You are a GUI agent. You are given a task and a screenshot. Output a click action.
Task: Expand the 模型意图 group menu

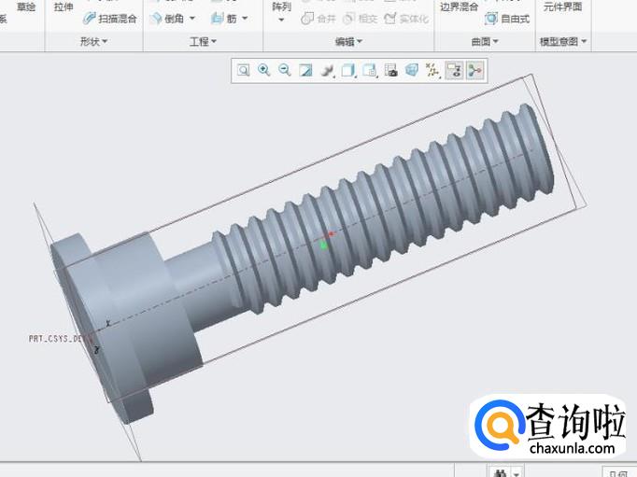(x=562, y=41)
